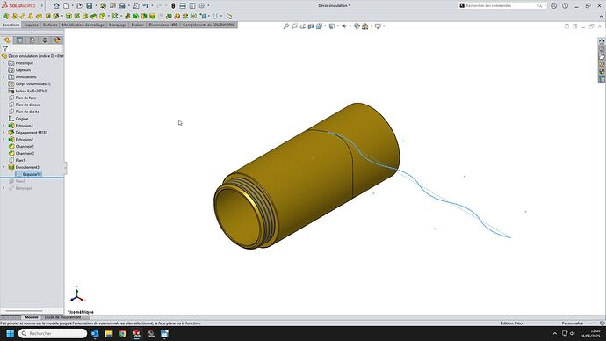Expand the Historique tree node
The height and width of the screenshot is (341, 606).
(x=4, y=63)
